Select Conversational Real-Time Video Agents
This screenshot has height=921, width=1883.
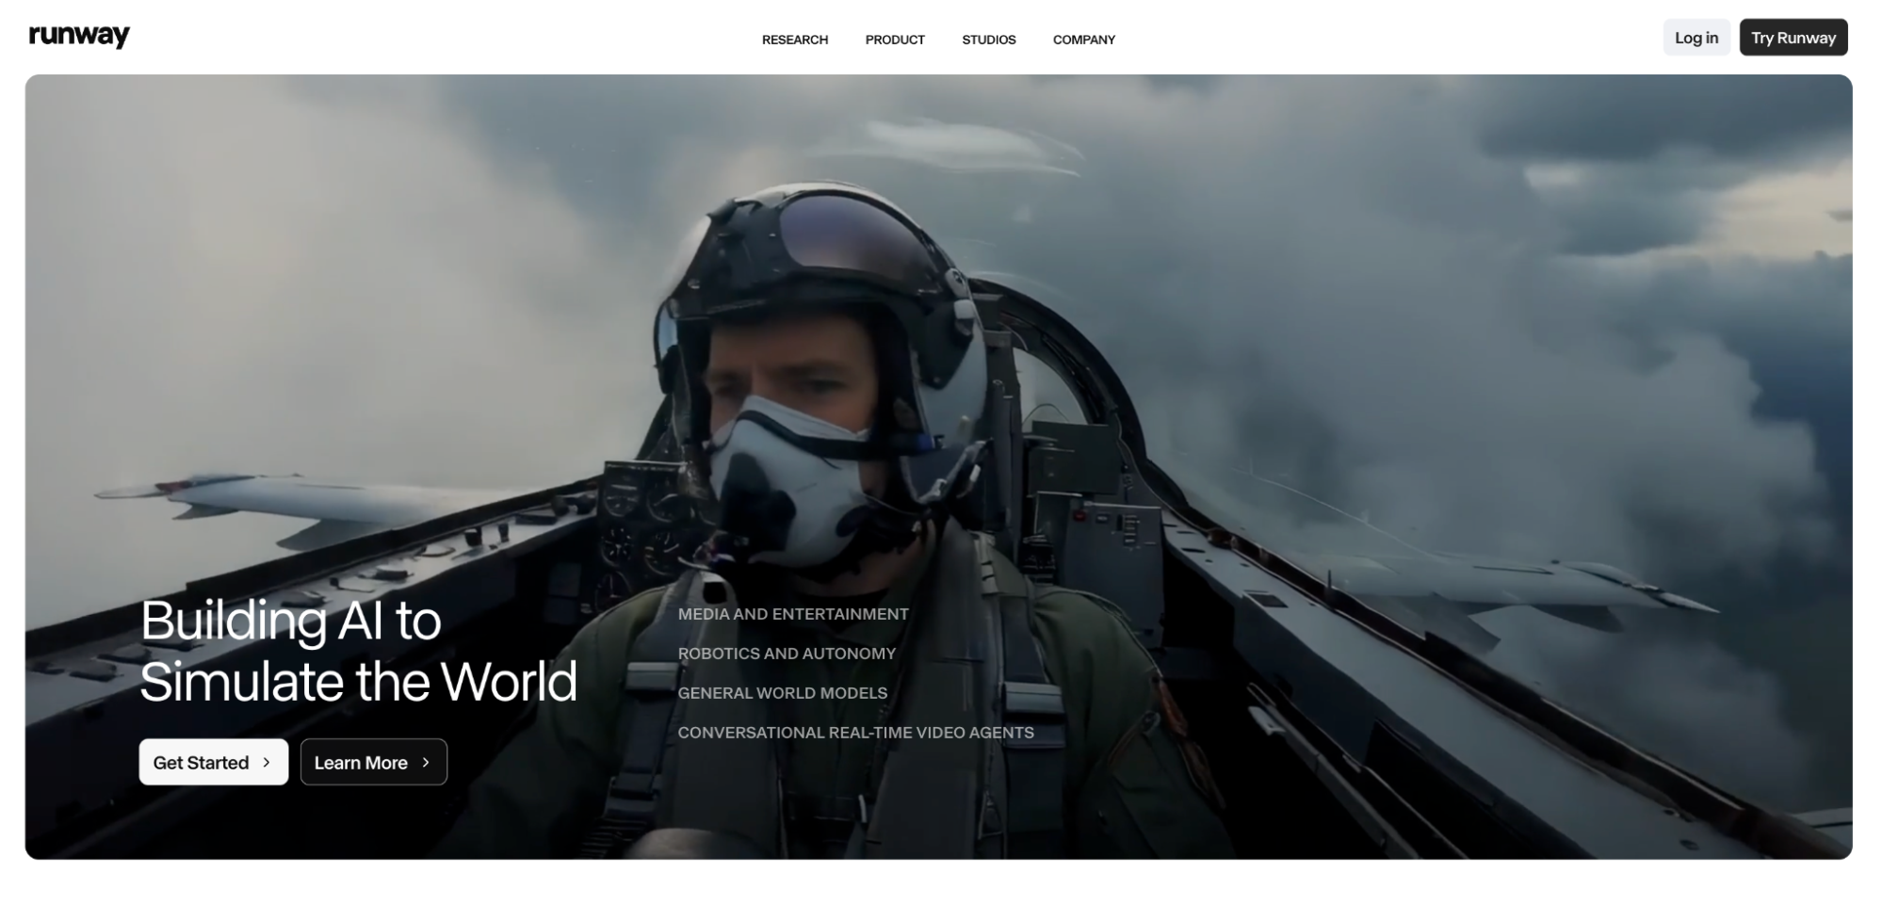[855, 733]
